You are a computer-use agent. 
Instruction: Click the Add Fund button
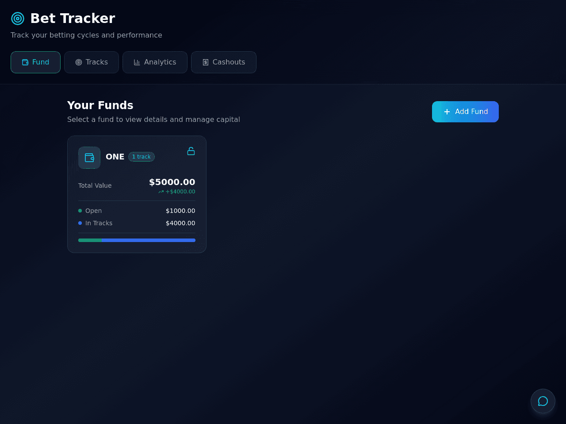[465, 112]
